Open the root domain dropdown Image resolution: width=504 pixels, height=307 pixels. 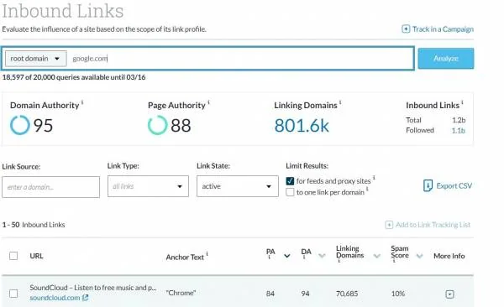(x=36, y=59)
